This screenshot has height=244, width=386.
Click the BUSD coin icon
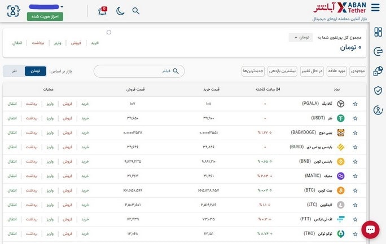coord(341,147)
